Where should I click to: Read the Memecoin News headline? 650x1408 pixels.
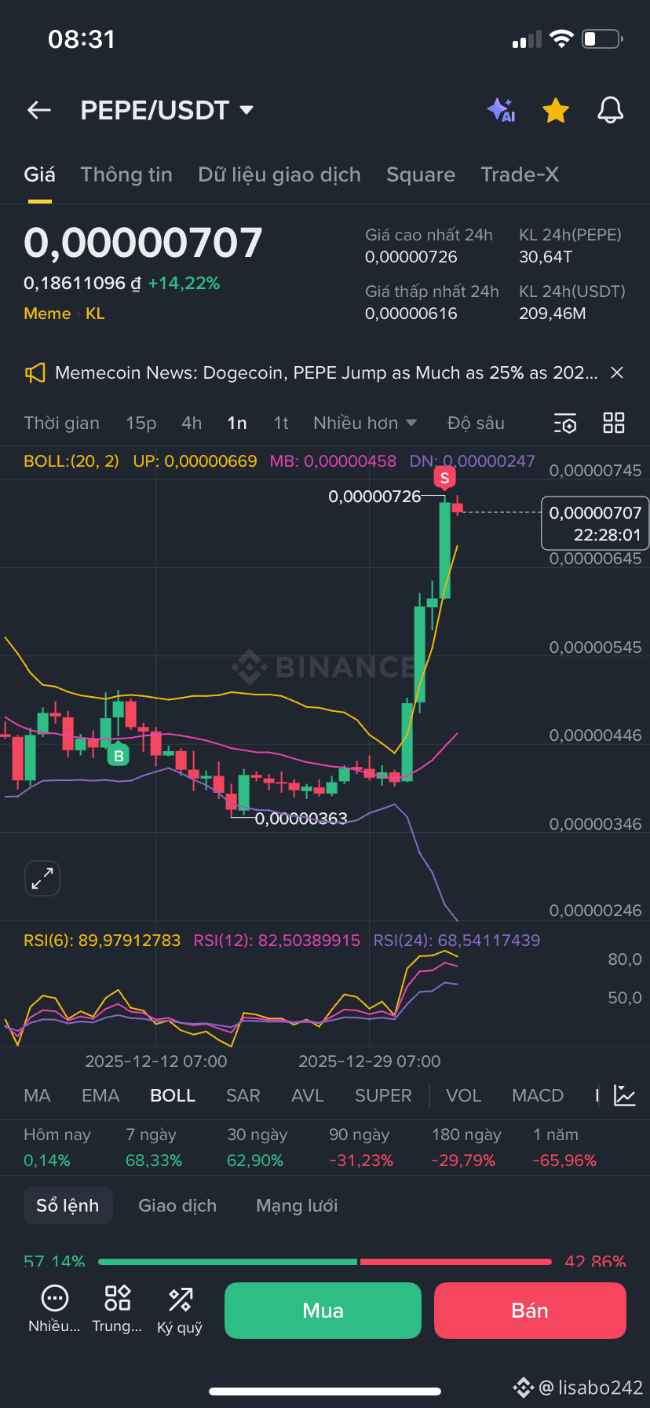pos(327,372)
